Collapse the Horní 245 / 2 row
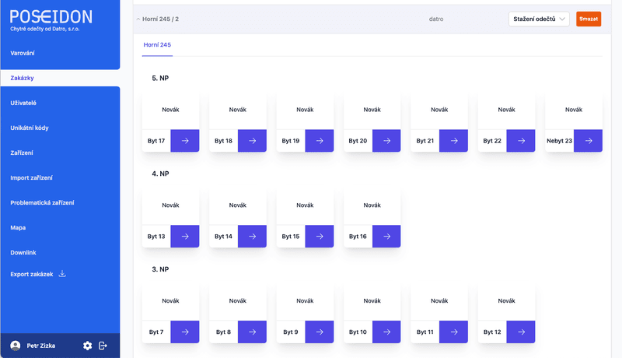 pyautogui.click(x=138, y=19)
